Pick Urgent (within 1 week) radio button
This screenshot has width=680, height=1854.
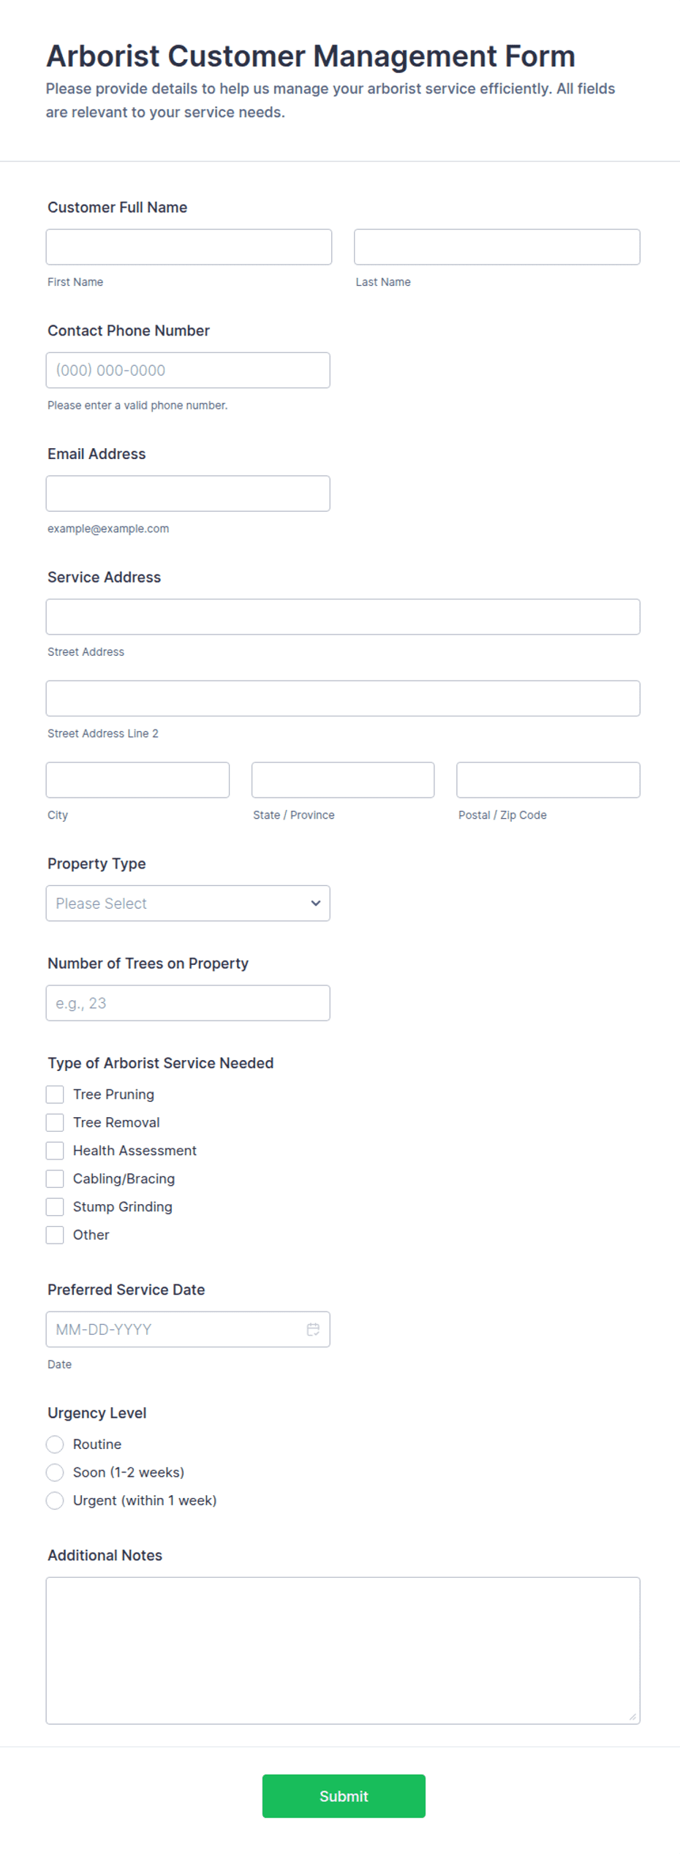click(55, 1500)
